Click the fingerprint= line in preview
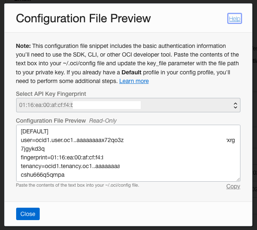 coord(62,157)
